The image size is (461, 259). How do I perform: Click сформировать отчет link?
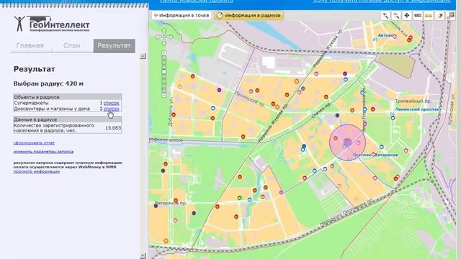pos(34,143)
